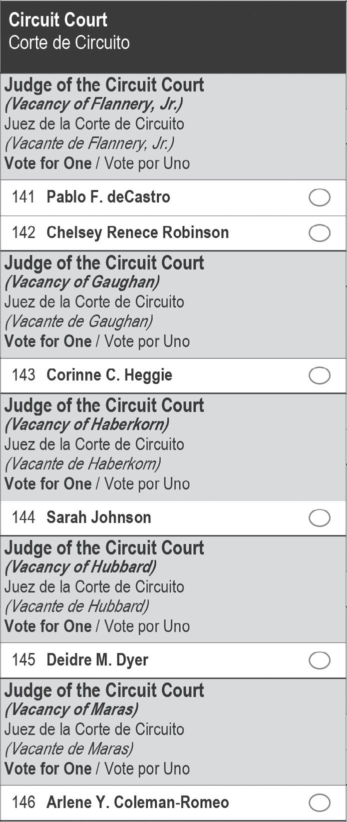Mark Deidre M. Dyer's ballot oval

(320, 660)
